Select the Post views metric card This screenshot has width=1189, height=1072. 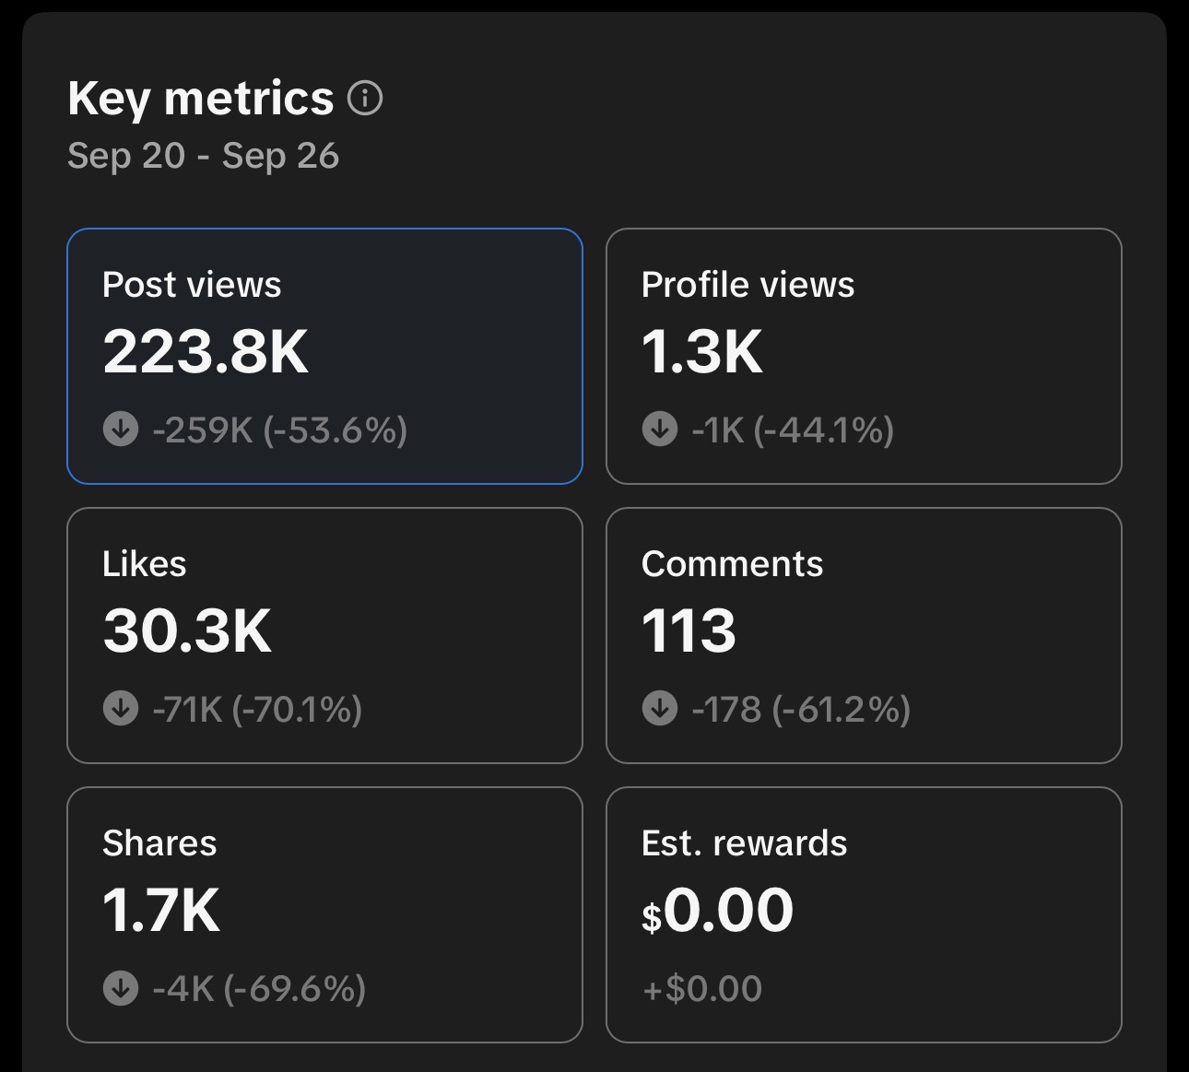[324, 356]
